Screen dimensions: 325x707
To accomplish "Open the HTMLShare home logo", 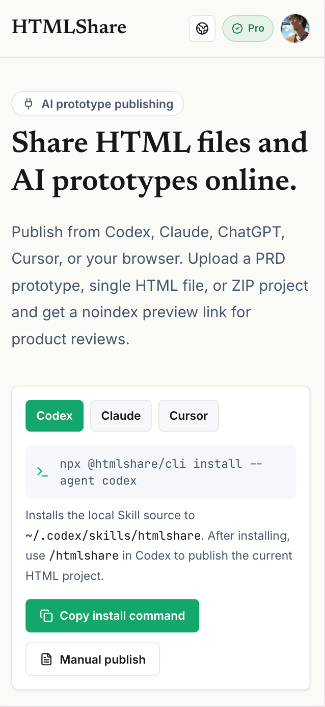I will (69, 27).
